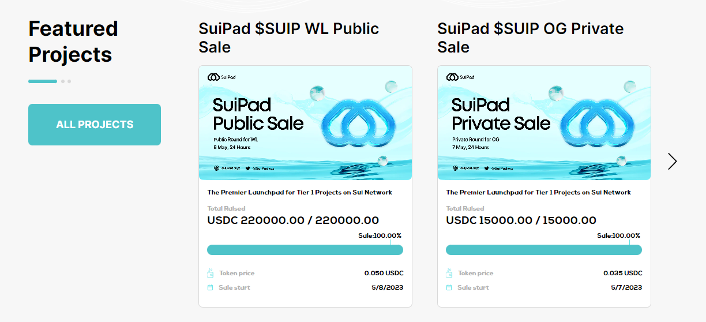Click the SuiPad logo on Private Sale banner
706x322 pixels.
[460, 77]
